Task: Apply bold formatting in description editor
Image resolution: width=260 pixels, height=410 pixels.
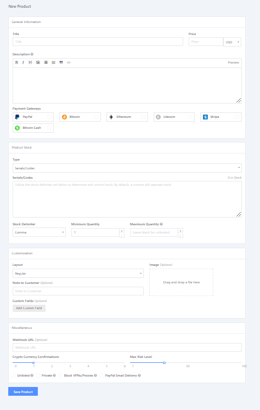Action: [x=16, y=62]
